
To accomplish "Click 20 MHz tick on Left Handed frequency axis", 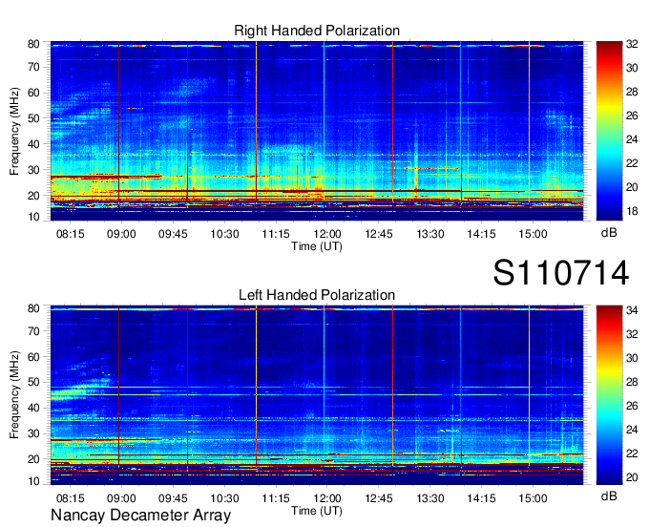I will pos(34,459).
